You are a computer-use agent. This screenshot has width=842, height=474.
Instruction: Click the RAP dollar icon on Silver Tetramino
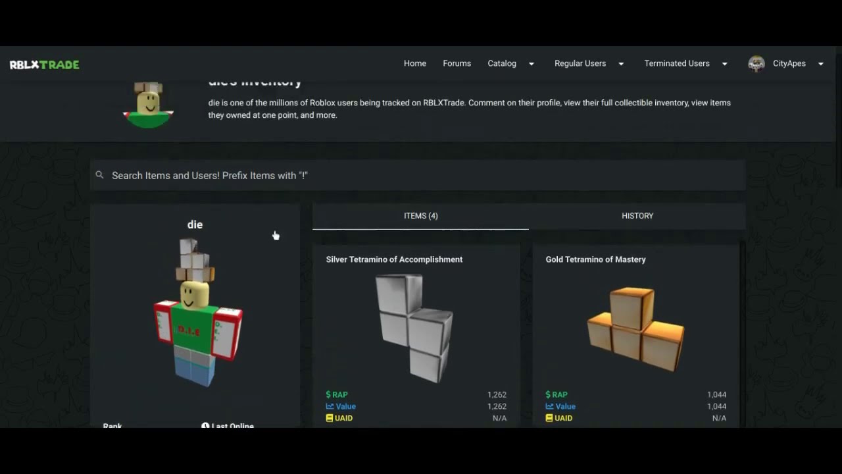click(328, 395)
